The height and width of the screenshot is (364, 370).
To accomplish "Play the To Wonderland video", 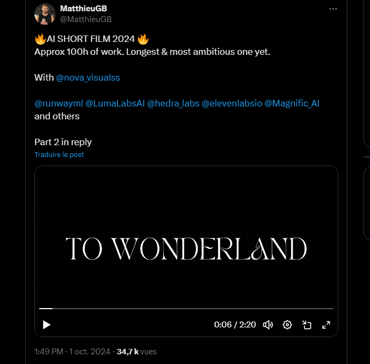I will (x=47, y=325).
